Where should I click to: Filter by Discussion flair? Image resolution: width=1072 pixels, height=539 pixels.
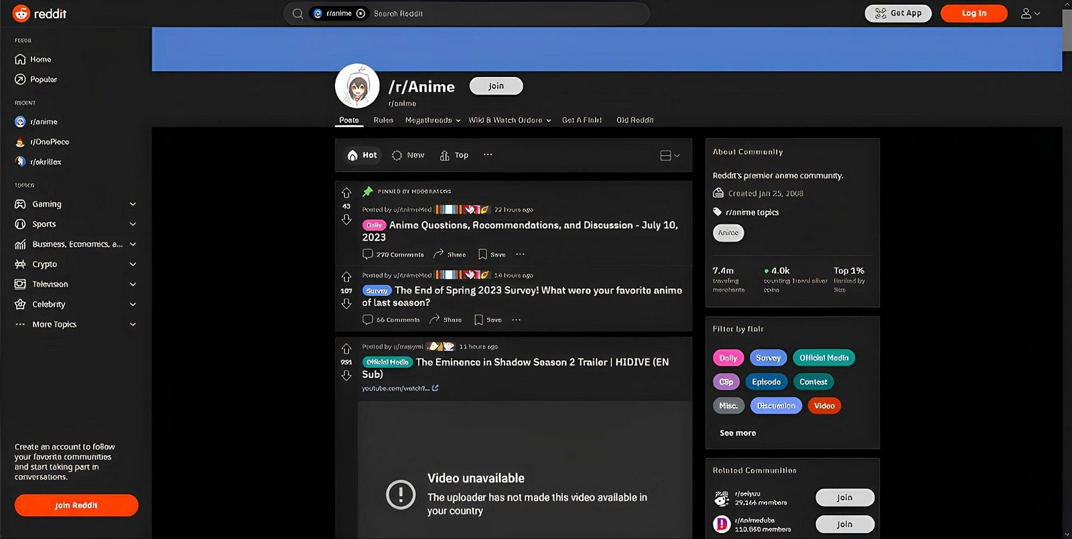[776, 406]
